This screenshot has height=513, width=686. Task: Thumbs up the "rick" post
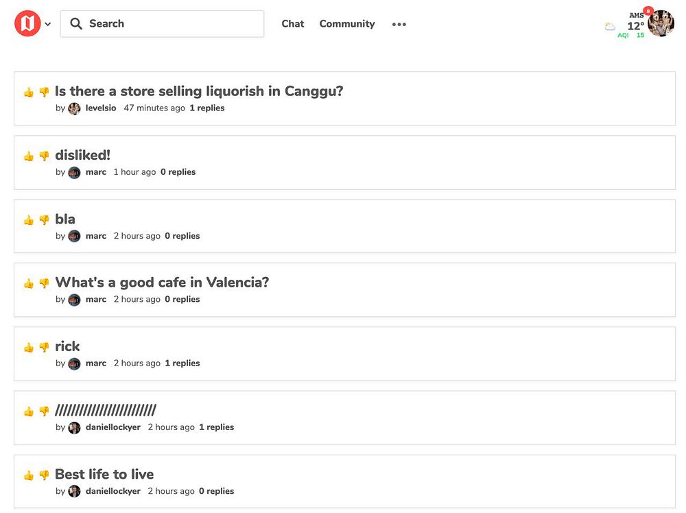(x=29, y=348)
